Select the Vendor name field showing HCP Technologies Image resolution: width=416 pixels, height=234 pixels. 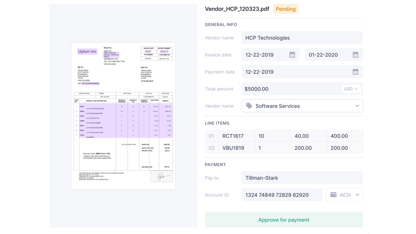302,37
